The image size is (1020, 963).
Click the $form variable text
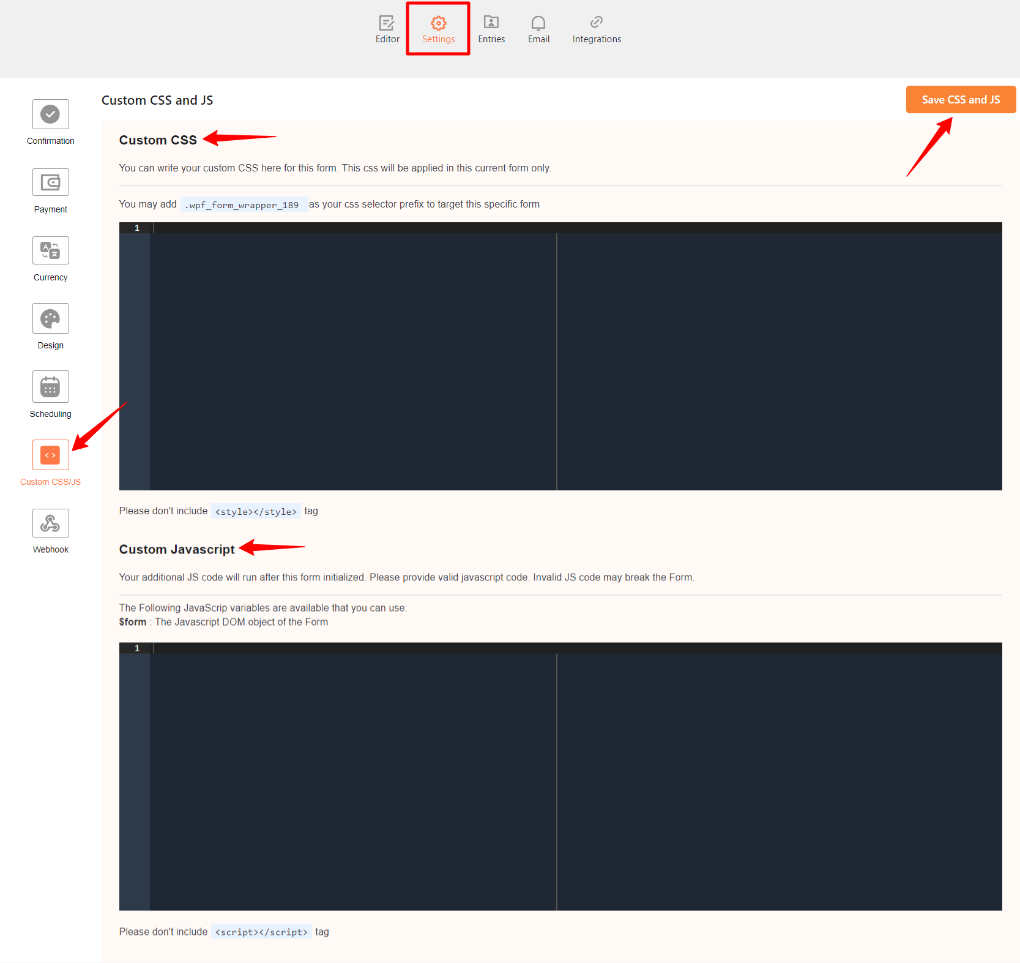click(x=133, y=622)
